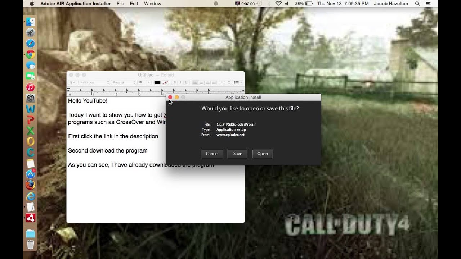The image size is (461, 259).
Task: Click the Thu Nov 13 clock
Action: tap(343, 4)
